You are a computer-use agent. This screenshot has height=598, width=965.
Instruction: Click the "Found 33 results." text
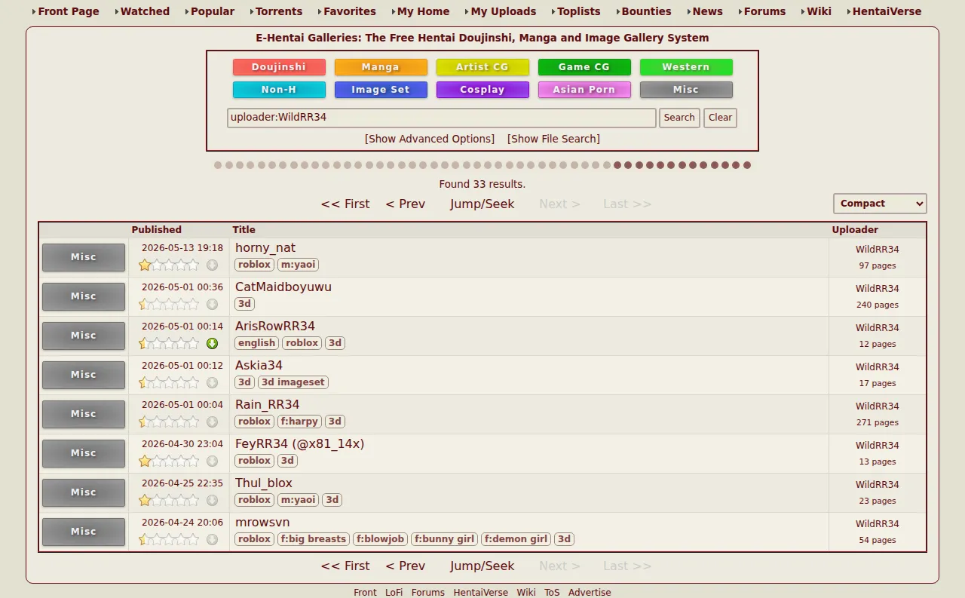coord(482,184)
